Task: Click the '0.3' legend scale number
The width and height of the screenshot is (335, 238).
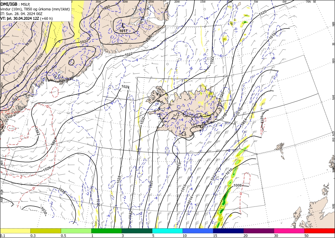Action: pyautogui.click(x=33, y=236)
